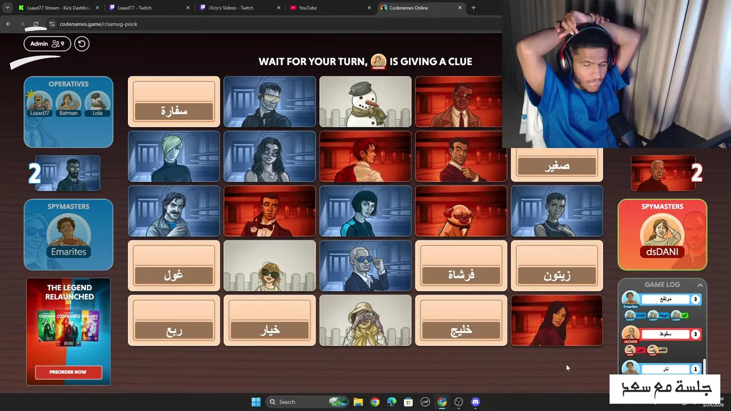Open the Windows Start menu
Screen dimensions: 731x411
point(256,402)
